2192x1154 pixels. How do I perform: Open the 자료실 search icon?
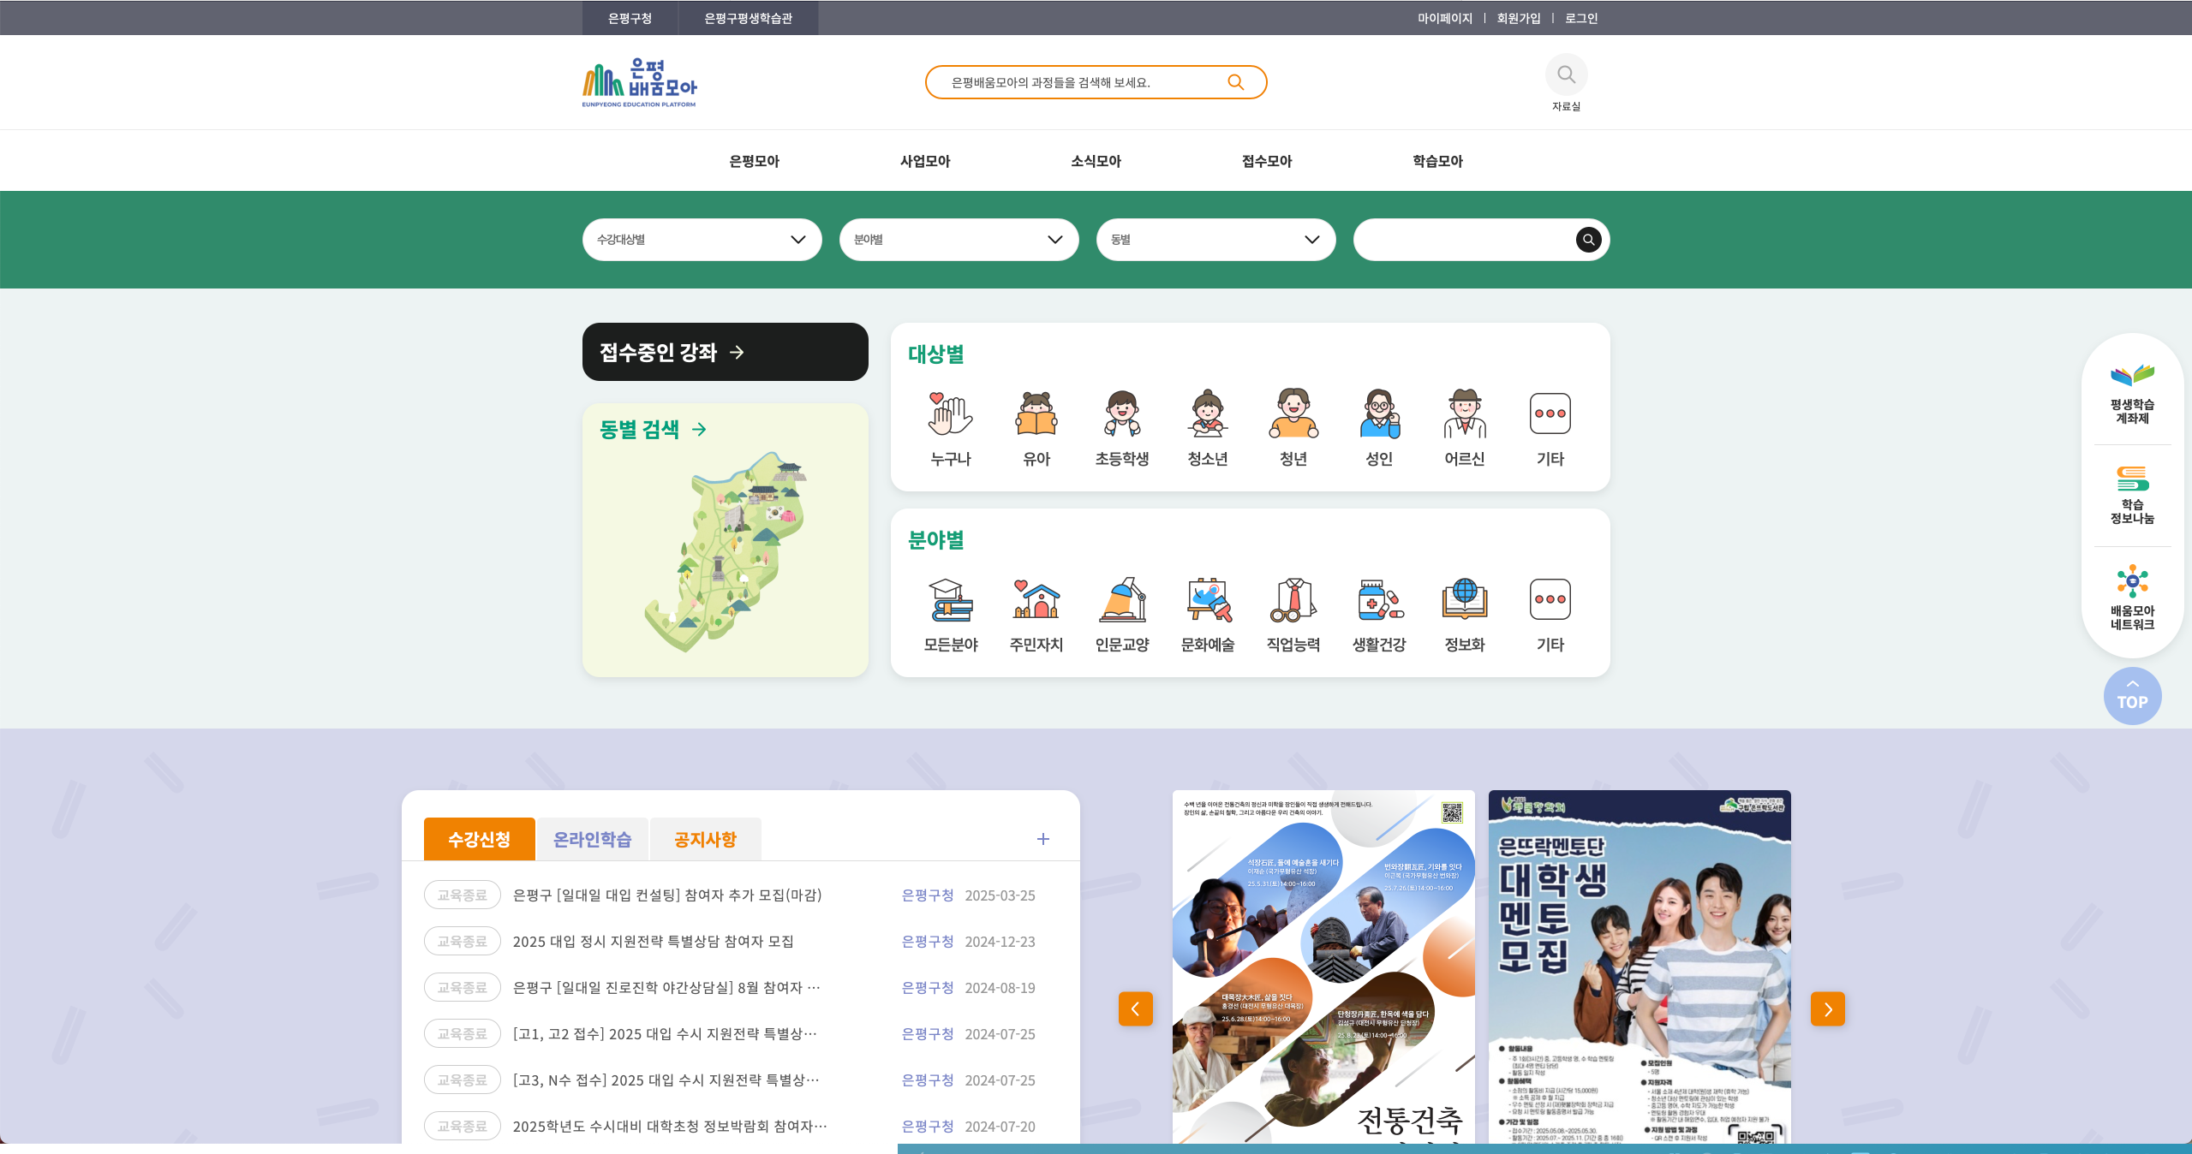1566,75
